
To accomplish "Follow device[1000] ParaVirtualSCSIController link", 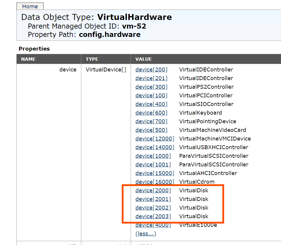I will click(x=153, y=156).
